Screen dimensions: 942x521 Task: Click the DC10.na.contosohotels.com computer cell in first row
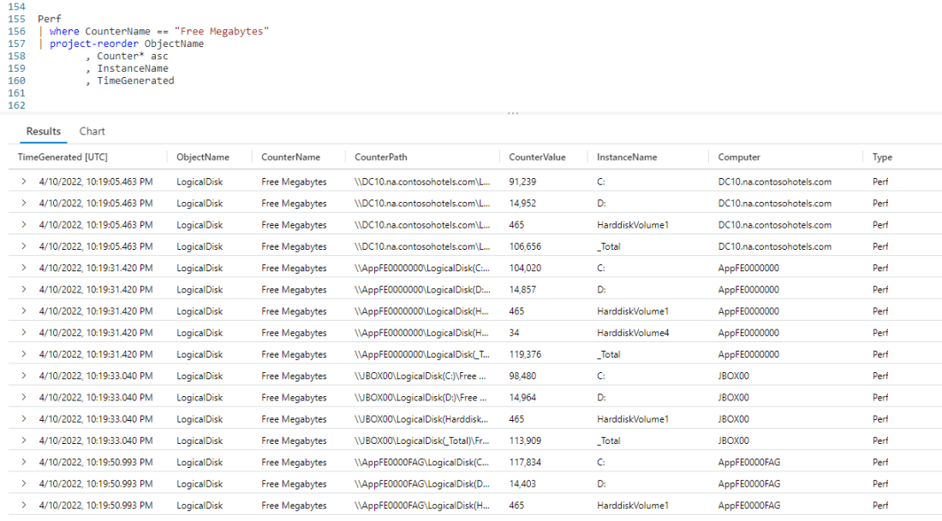pyautogui.click(x=774, y=181)
